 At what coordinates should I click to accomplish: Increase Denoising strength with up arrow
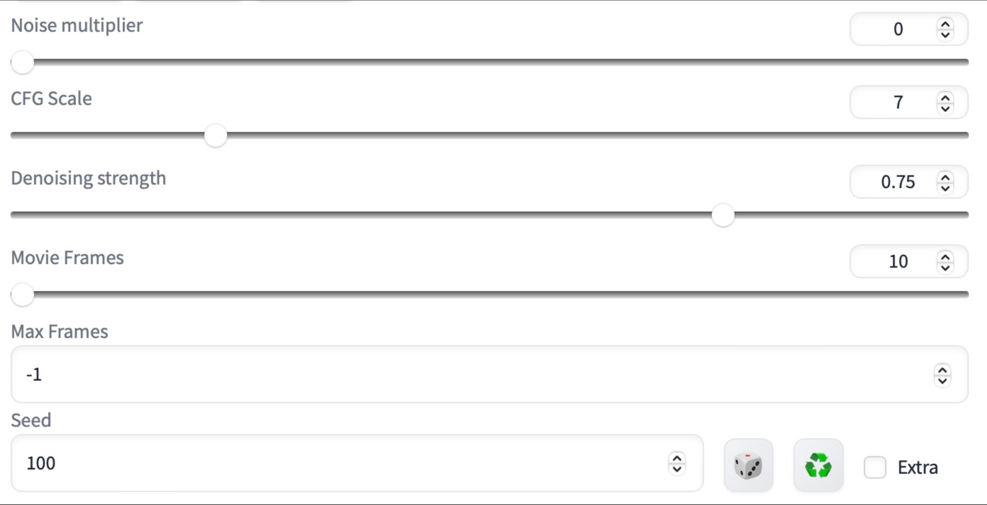click(x=945, y=177)
